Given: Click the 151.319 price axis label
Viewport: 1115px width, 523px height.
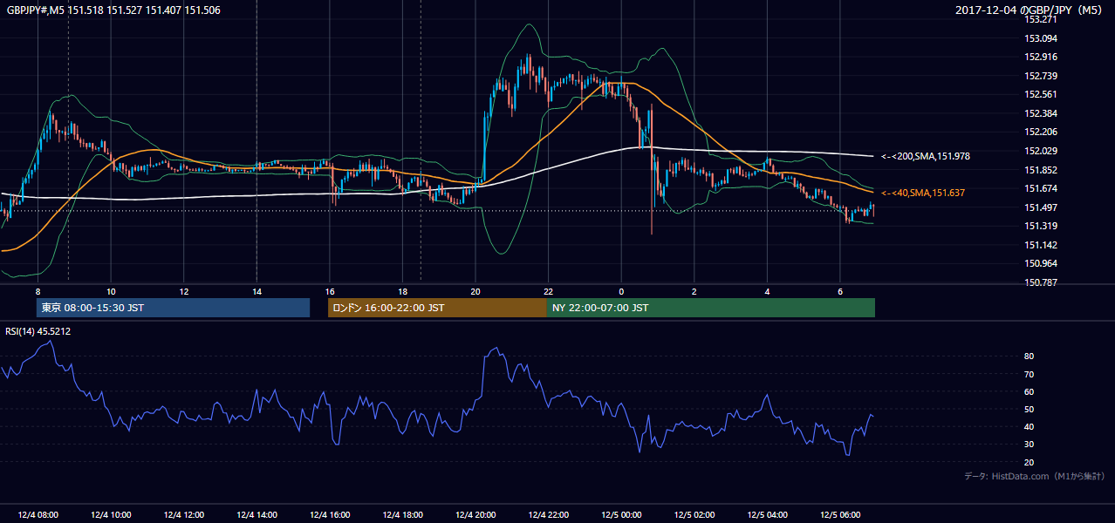Looking at the screenshot, I should [1041, 226].
